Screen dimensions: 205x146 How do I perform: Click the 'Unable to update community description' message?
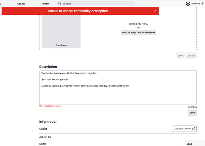coord(78,11)
